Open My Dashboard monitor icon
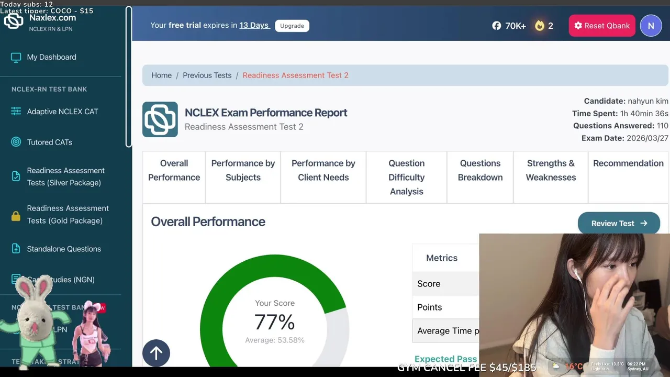This screenshot has height=377, width=670. click(16, 57)
